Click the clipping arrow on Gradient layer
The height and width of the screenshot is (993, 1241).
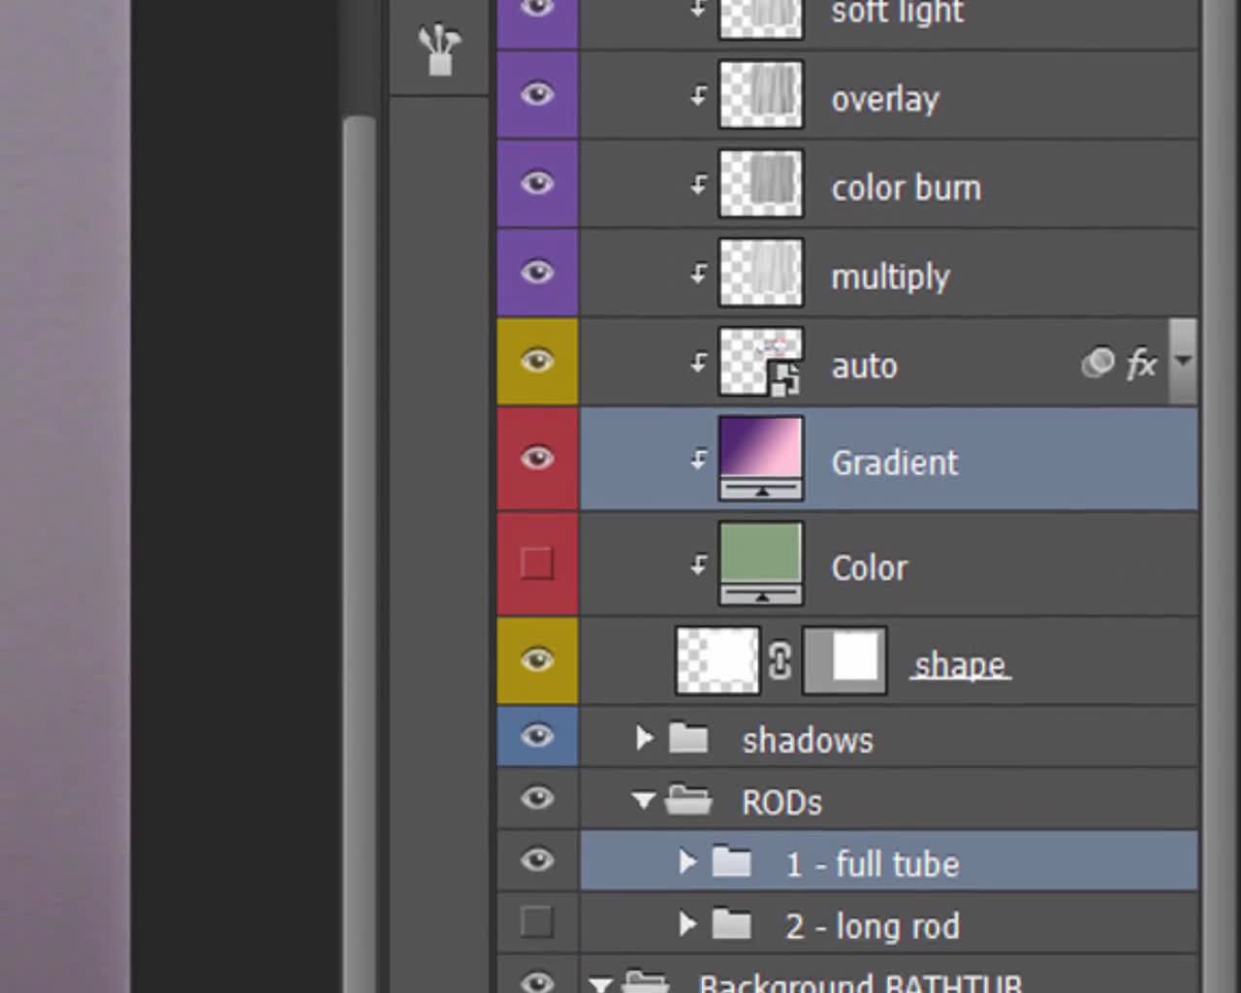698,460
